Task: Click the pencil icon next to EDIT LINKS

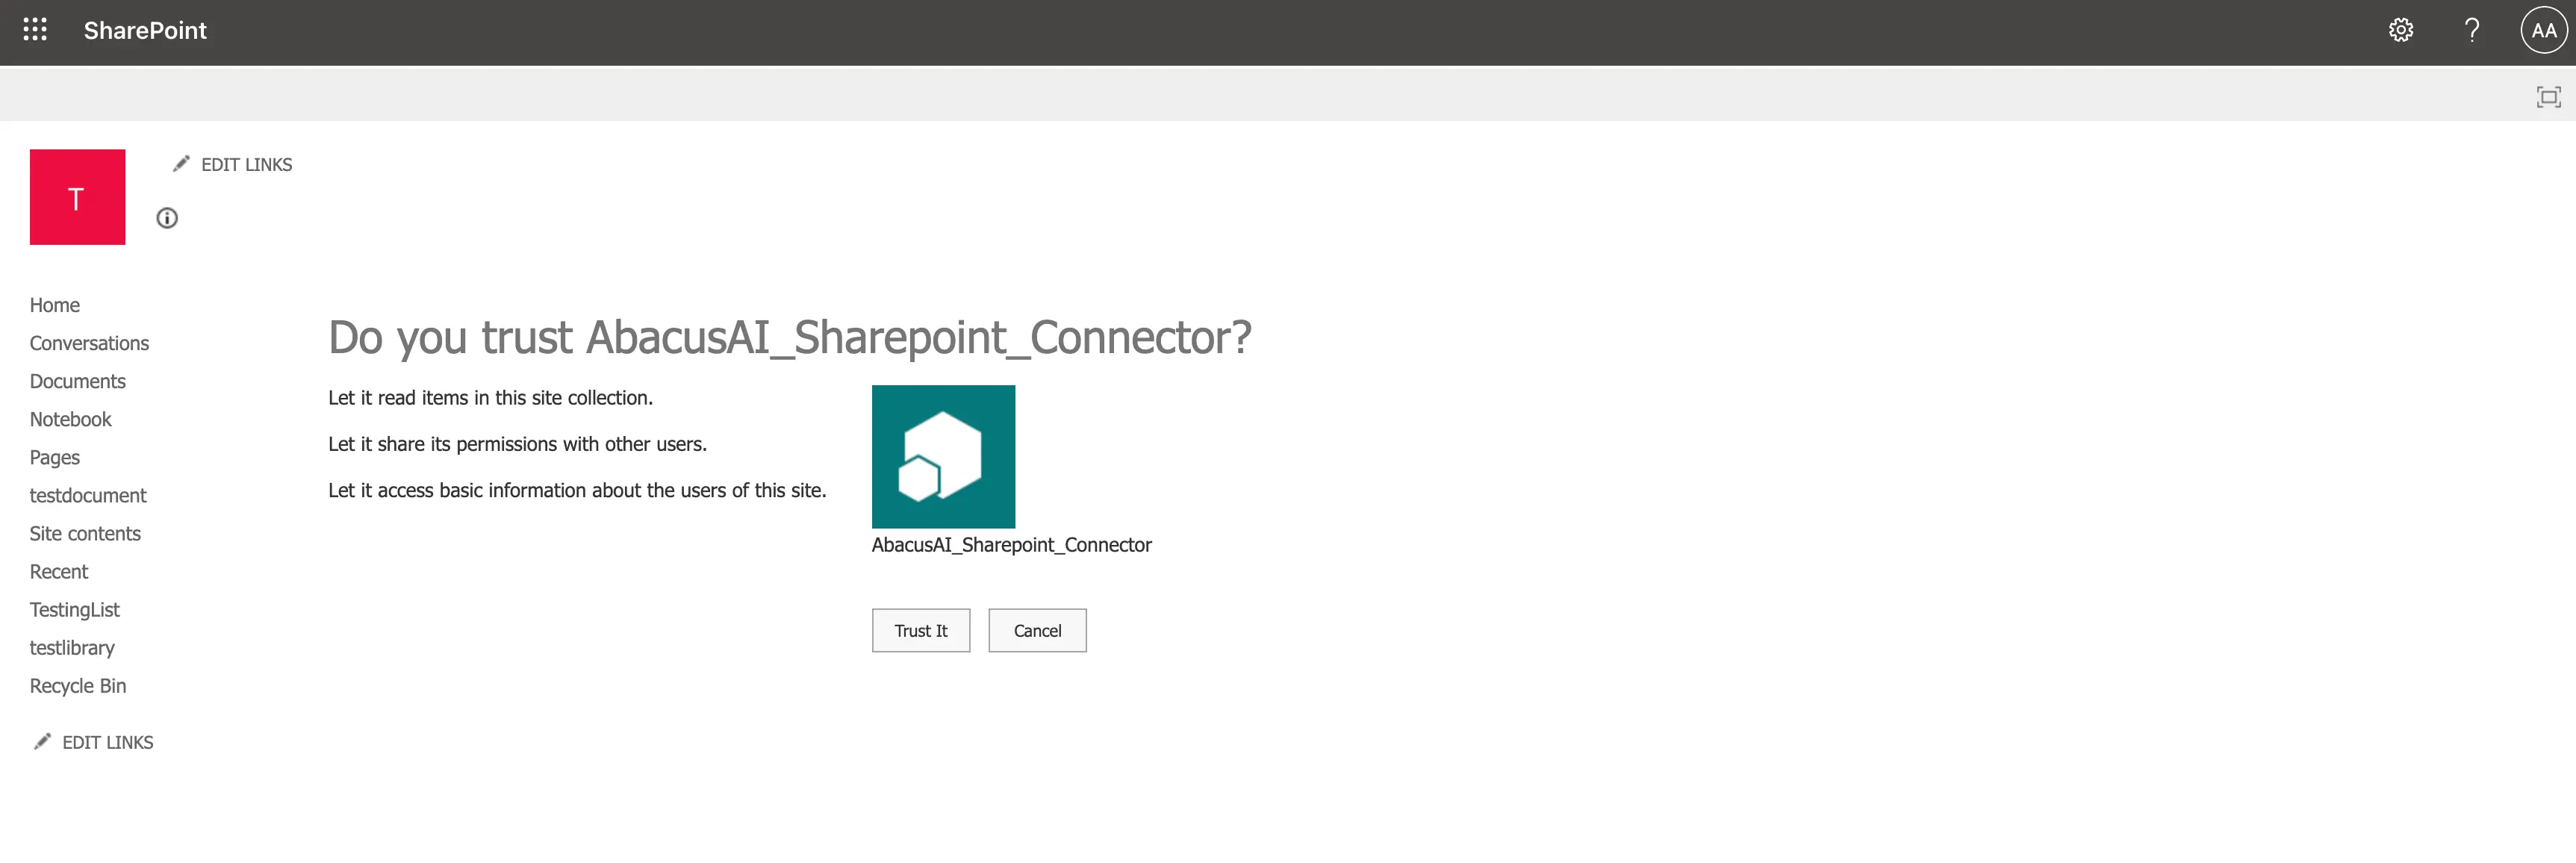Action: 181,163
